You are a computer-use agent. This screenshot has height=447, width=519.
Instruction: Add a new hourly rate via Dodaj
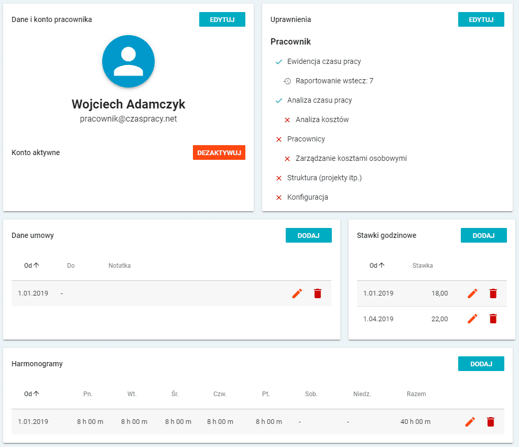pos(483,235)
